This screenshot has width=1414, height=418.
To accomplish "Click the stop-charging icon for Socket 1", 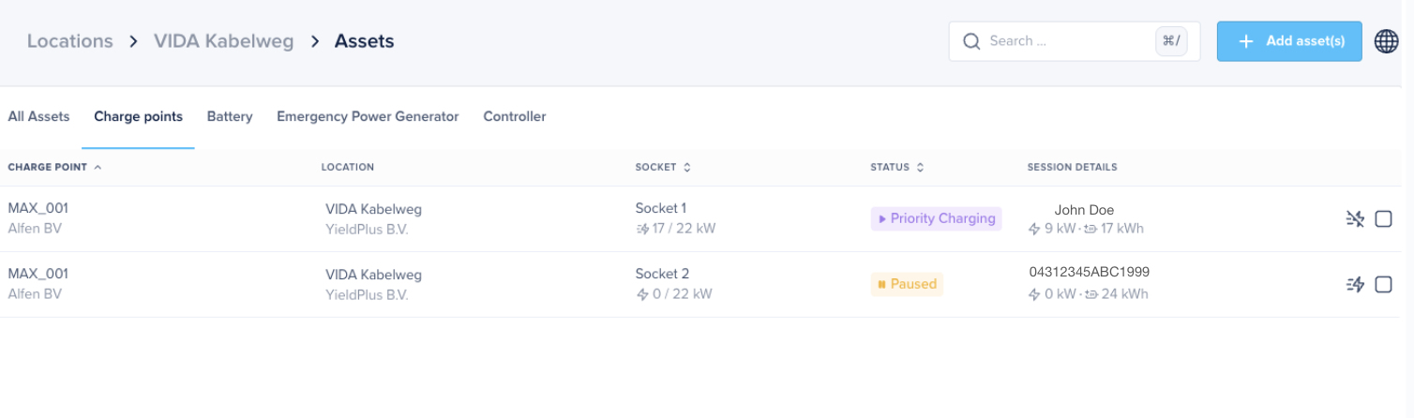I will 1355,219.
